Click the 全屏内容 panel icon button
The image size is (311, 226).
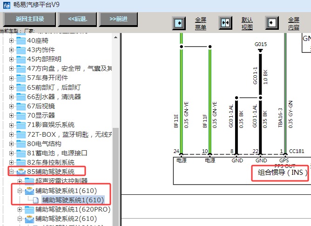click(272, 23)
